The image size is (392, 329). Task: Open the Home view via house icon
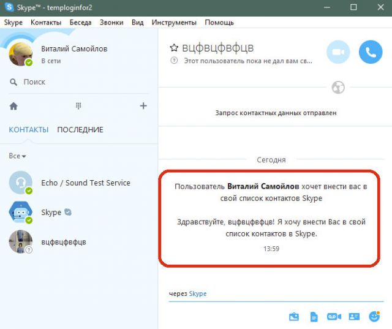(x=13, y=106)
